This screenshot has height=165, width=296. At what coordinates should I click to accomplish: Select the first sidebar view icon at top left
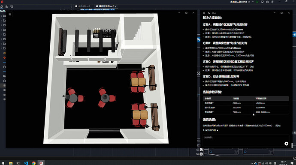click(2, 6)
